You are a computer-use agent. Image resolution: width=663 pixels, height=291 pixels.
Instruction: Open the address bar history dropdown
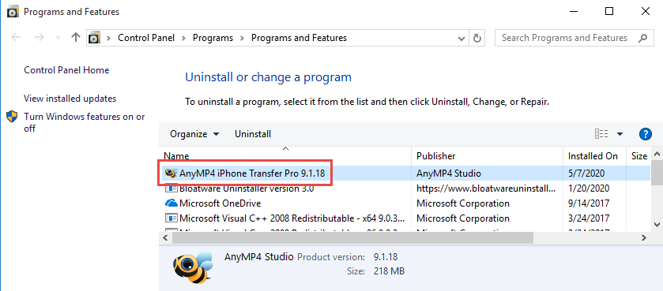click(461, 39)
